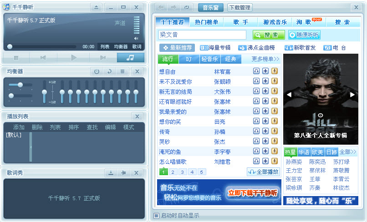The image size is (367, 222).
Task: Click the 随便听听 button
Action: (x=304, y=35)
